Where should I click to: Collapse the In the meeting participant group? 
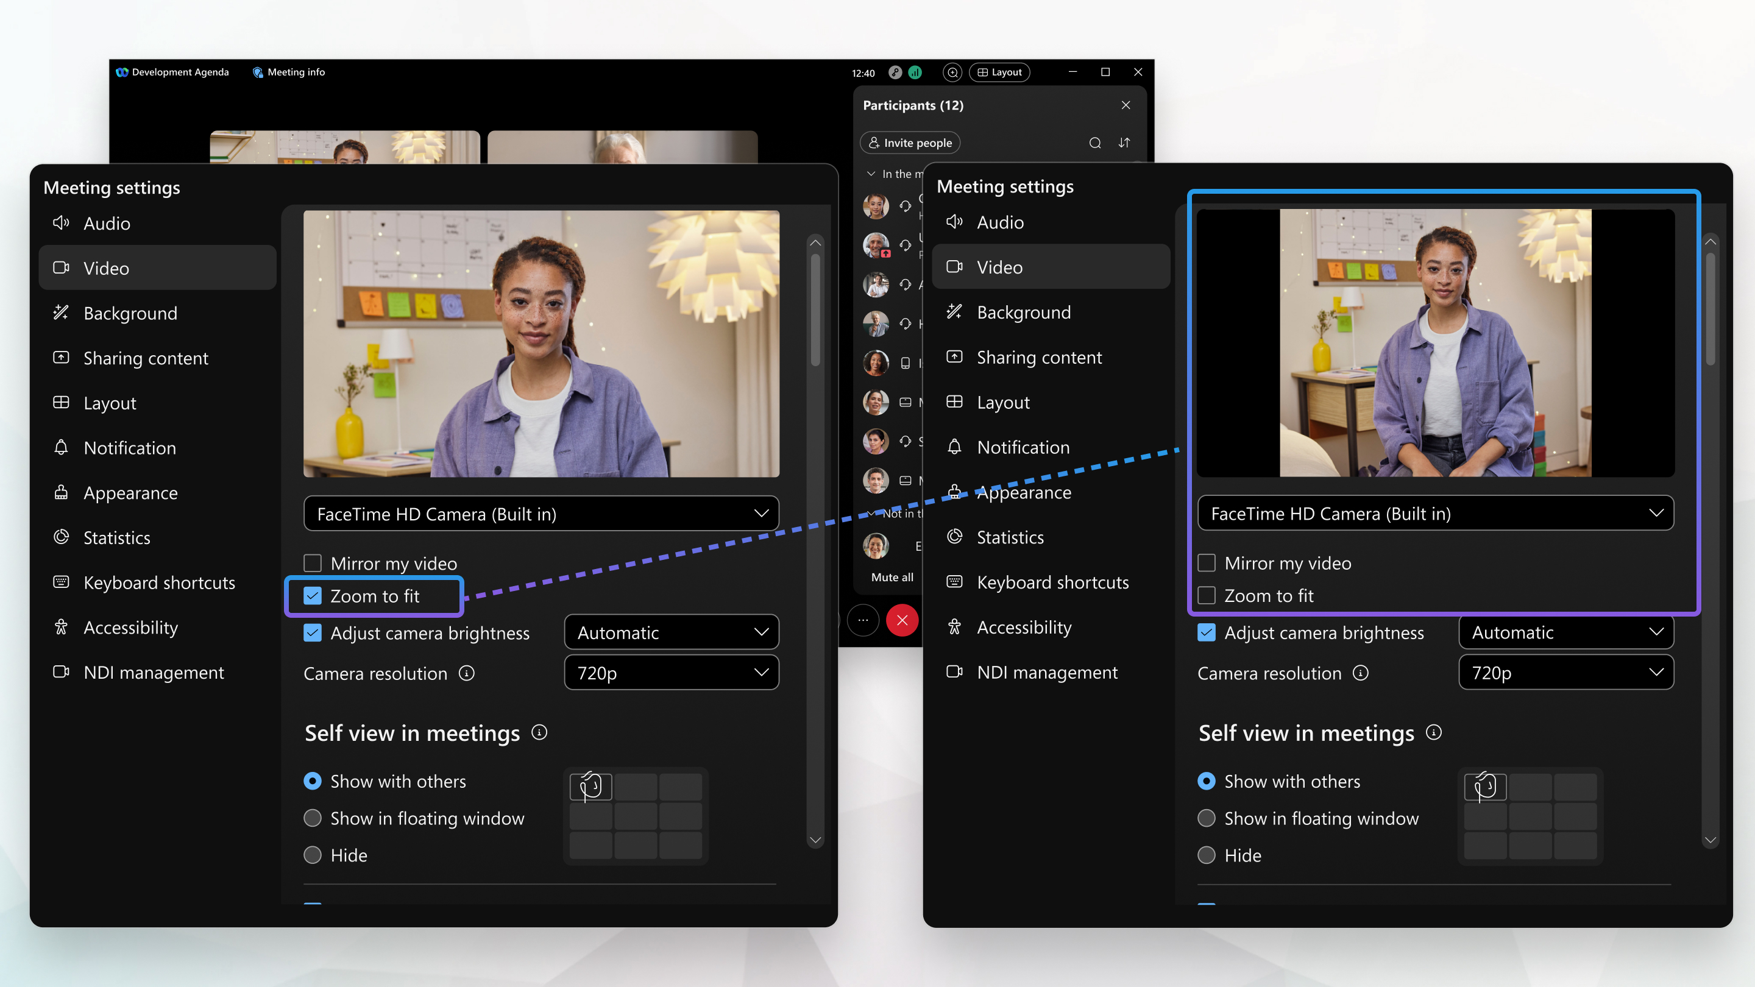pos(871,174)
